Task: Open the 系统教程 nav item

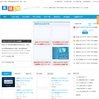Action: click(x=67, y=17)
